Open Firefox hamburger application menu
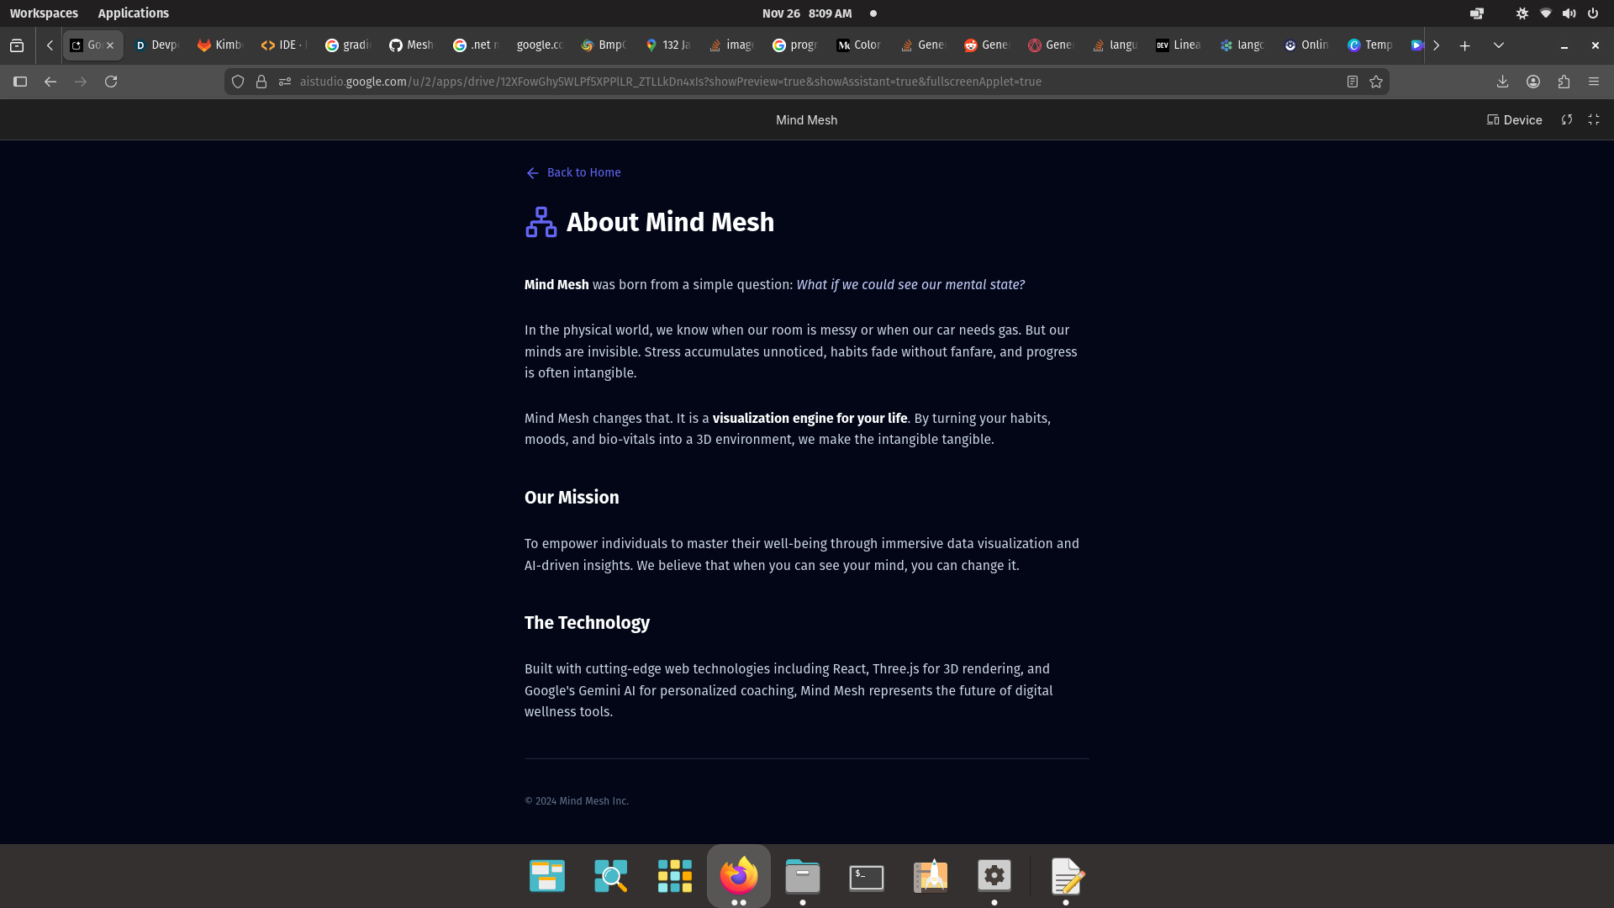This screenshot has width=1614, height=908. 1594,82
